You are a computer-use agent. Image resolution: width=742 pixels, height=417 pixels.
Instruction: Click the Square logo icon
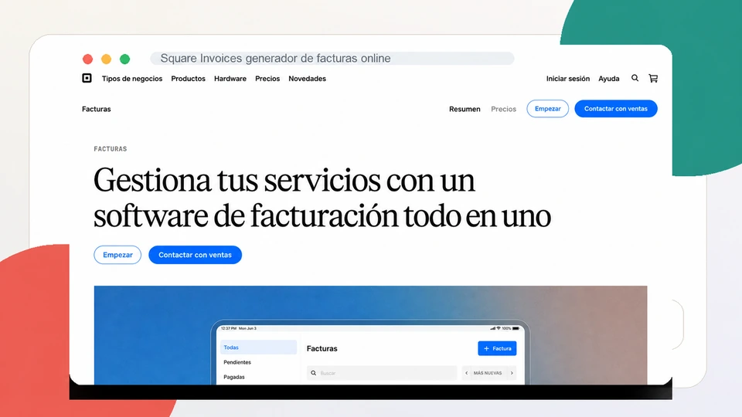87,78
